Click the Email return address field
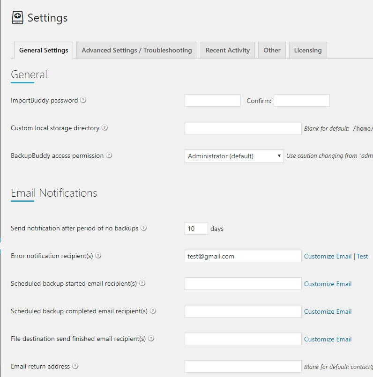 click(243, 367)
